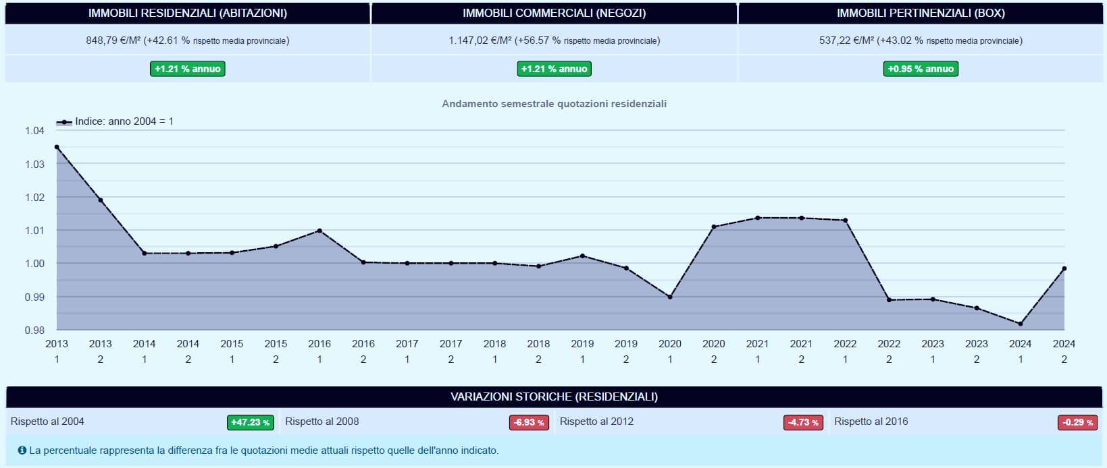The width and height of the screenshot is (1107, 468).
Task: Click the 2013 semester 1 data point
Action: pos(57,147)
